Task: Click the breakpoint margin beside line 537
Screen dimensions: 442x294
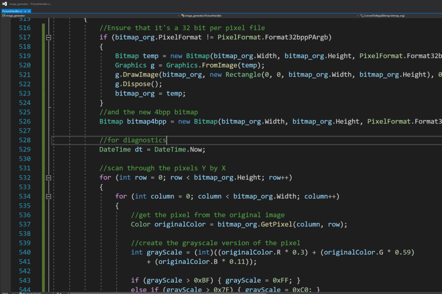Action: [x=5, y=224]
